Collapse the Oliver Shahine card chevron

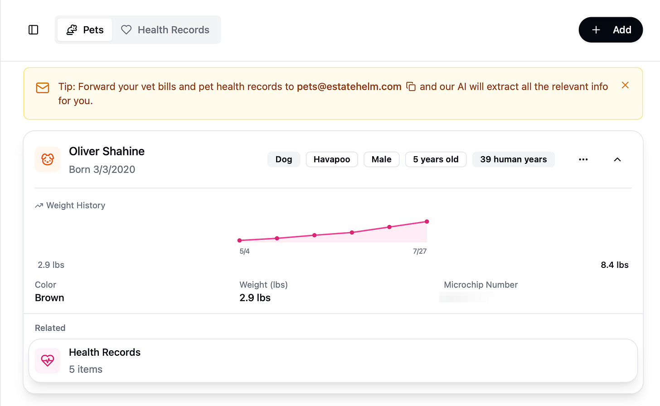click(x=617, y=159)
